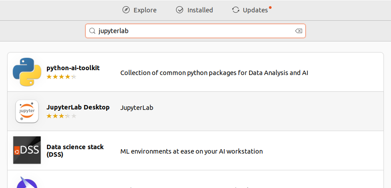Viewport: 391px width, 188px height.
Task: Click the purple app icon in last row
Action: point(27,182)
